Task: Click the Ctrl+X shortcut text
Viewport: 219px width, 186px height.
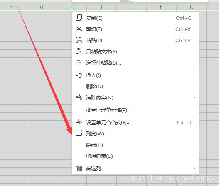Action: (183, 29)
